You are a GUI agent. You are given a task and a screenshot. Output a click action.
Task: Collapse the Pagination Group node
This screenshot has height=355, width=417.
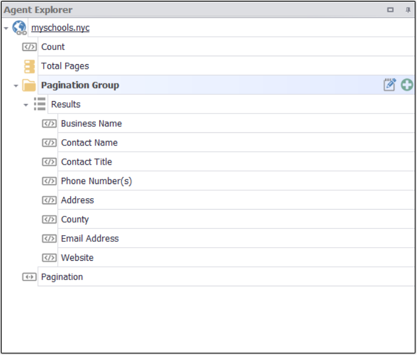coord(16,86)
